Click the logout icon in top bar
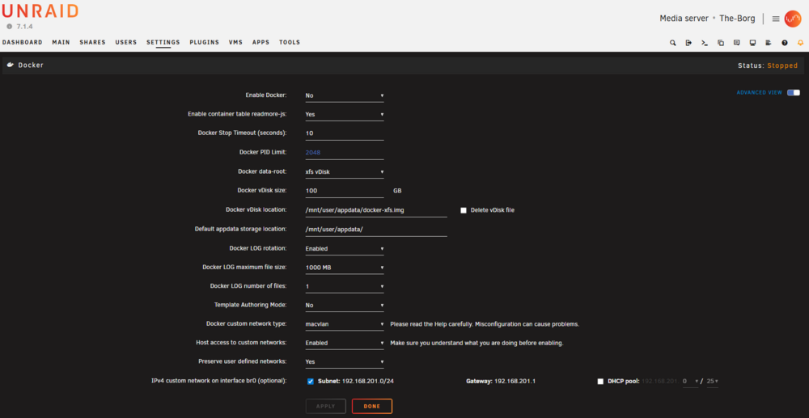809x418 pixels. click(688, 43)
